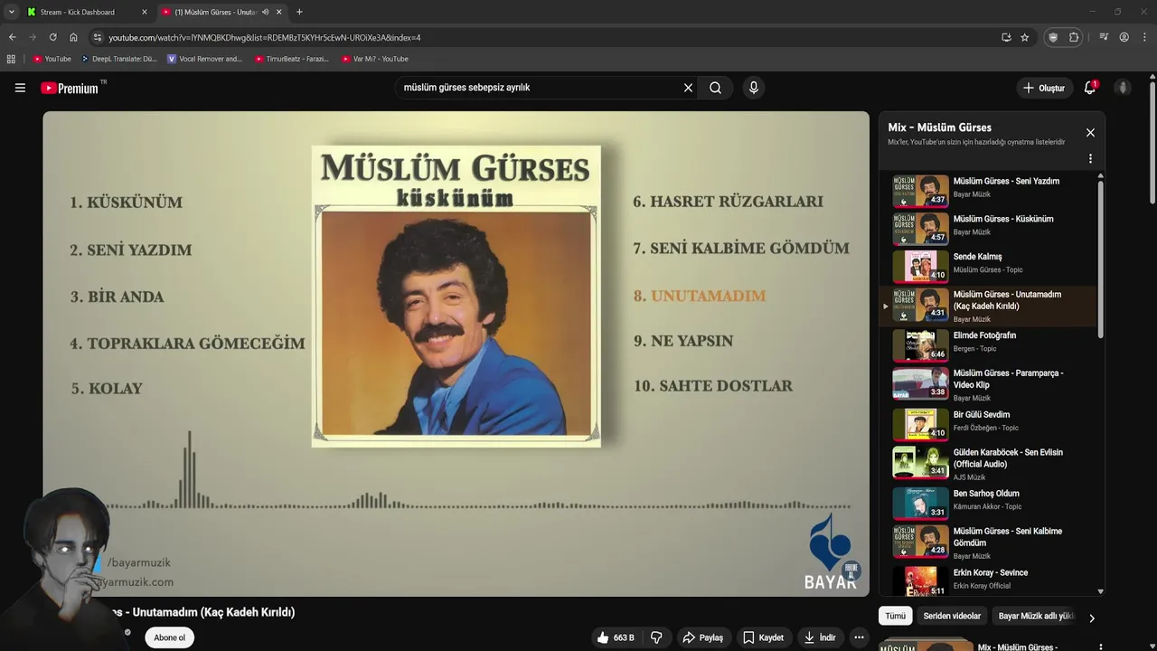Close the Müslüm Gürses YouTube tab
This screenshot has width=1157, height=651.
(x=278, y=12)
